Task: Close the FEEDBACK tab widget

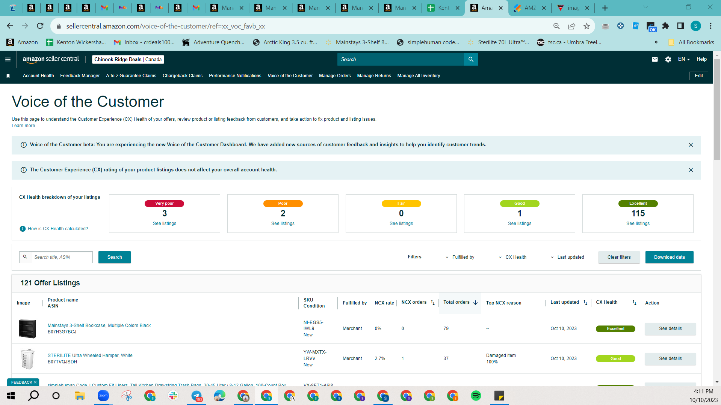Action: pos(35,382)
